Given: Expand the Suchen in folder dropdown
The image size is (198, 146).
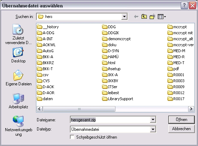Looking at the screenshot, I should click(x=124, y=17).
